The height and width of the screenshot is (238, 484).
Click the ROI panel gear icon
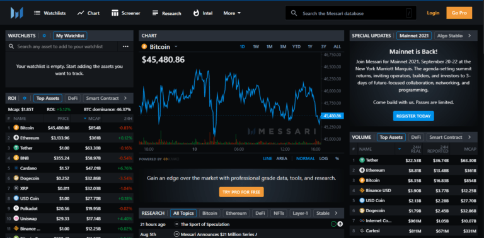click(25, 99)
